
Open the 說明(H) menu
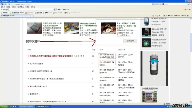point(33,7)
